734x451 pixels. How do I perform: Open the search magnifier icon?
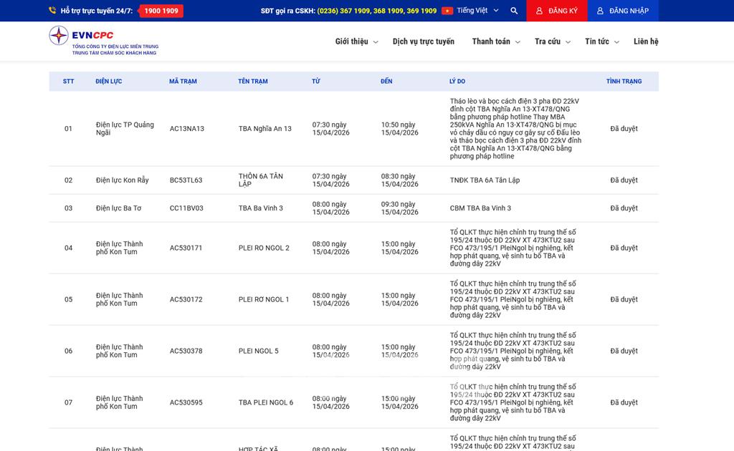coord(514,11)
